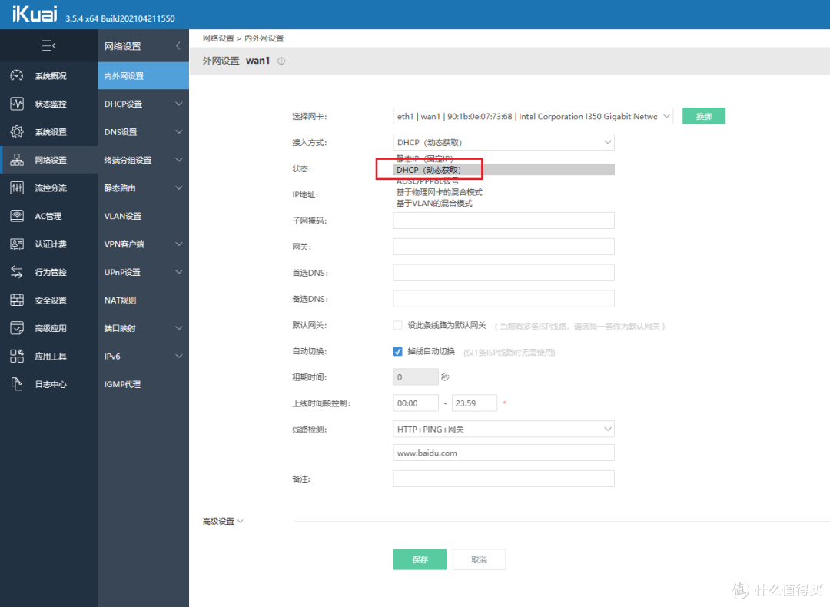
Task: Select the 认证计费 sidebar icon
Action: click(48, 244)
